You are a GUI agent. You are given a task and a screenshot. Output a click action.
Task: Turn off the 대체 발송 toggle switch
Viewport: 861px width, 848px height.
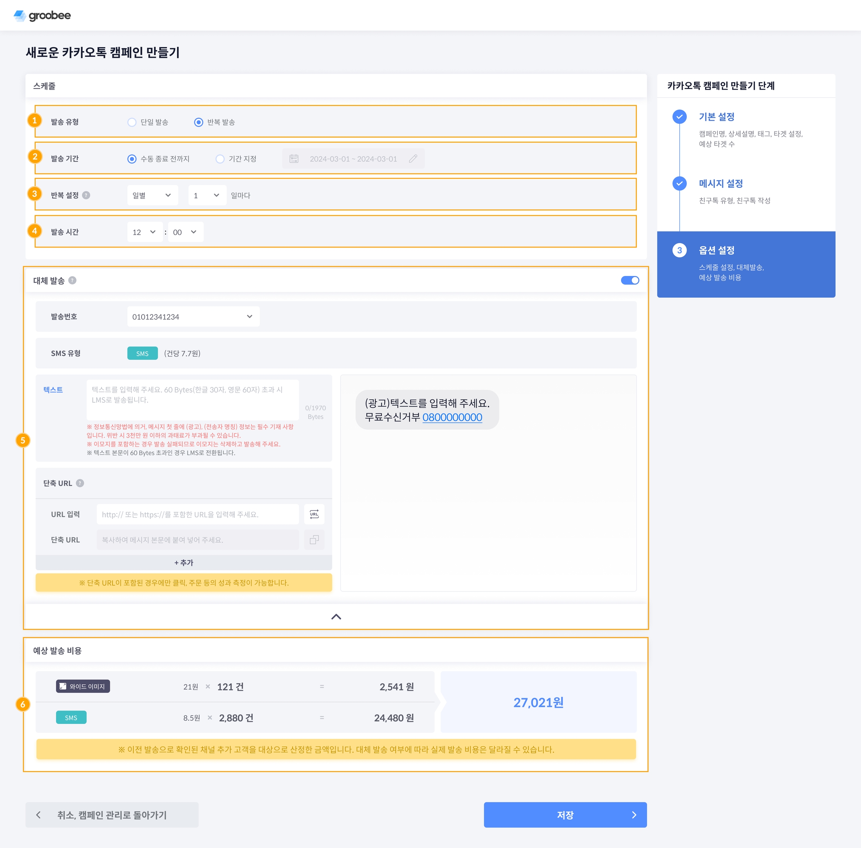click(630, 280)
